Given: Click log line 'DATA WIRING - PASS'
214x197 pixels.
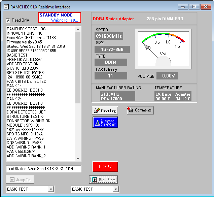Looking at the screenshot, I should (25, 138).
